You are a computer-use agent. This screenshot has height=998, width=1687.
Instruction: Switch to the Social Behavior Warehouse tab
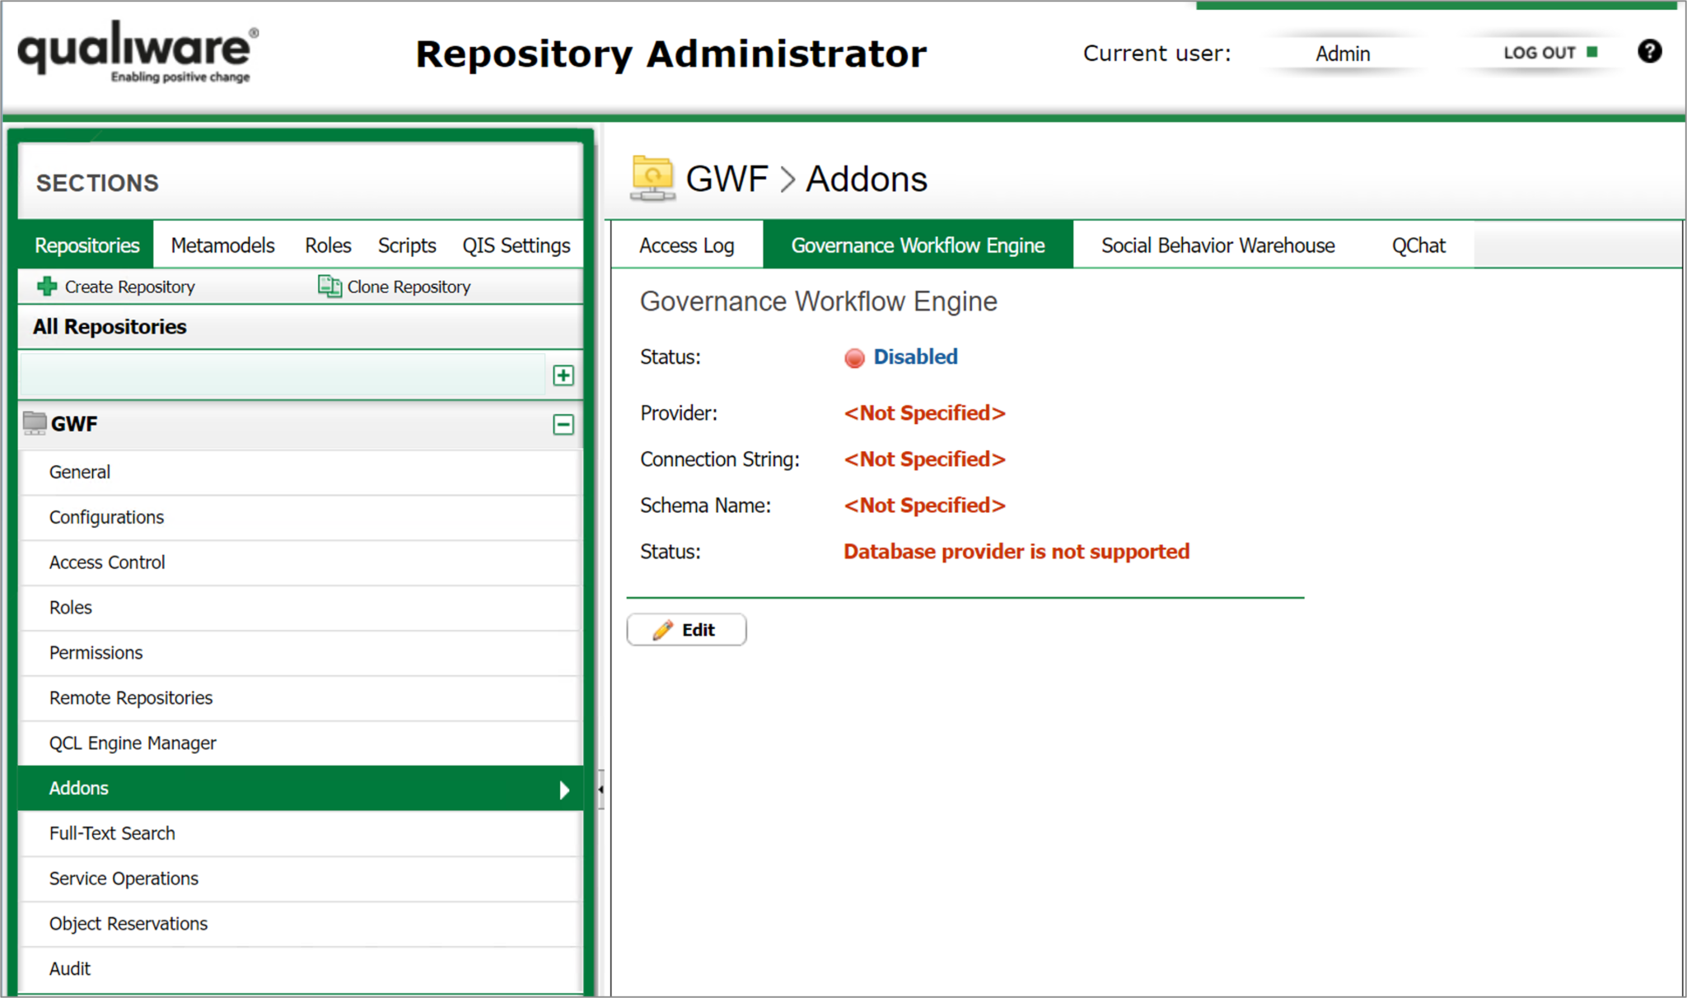tap(1217, 245)
